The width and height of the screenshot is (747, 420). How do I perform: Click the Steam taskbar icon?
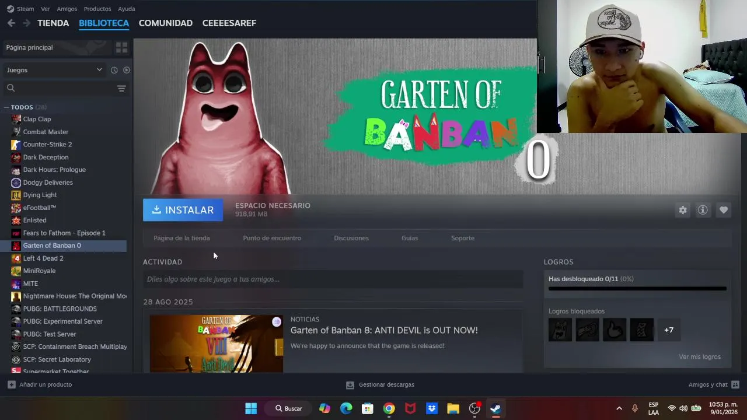pyautogui.click(x=495, y=408)
